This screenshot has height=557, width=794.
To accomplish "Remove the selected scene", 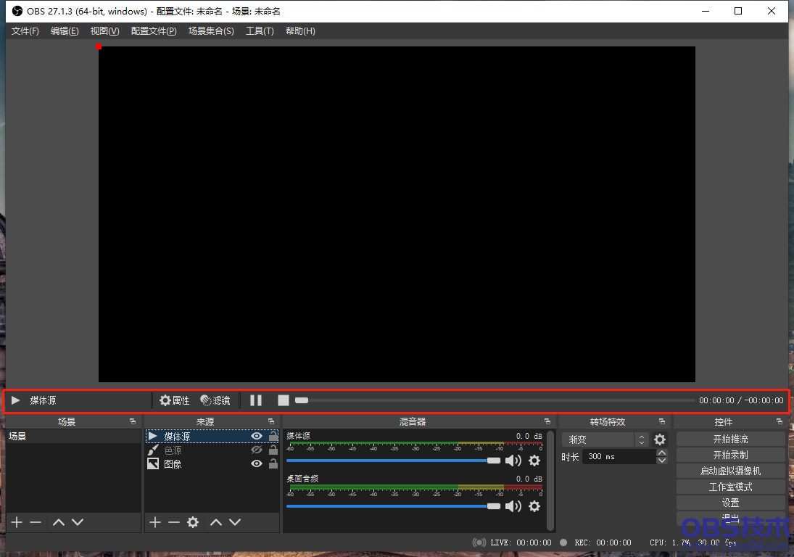I will (x=36, y=522).
